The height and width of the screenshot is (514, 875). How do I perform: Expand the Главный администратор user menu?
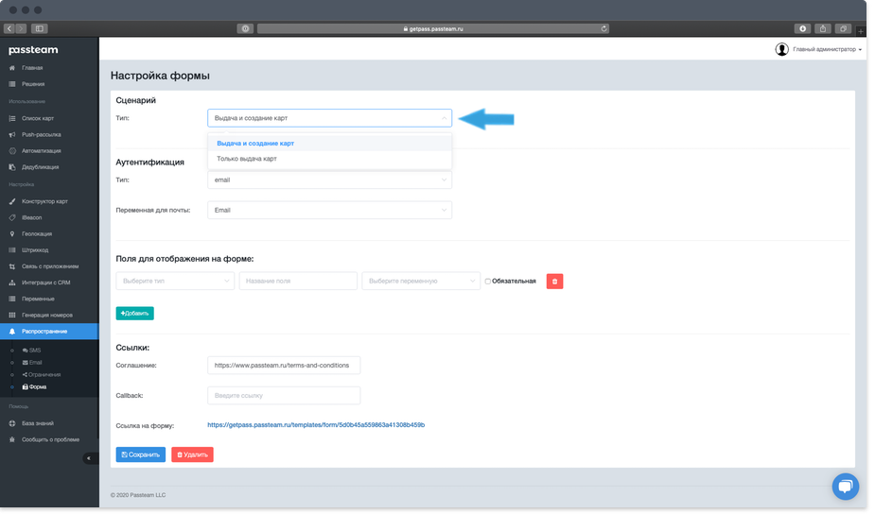coord(827,50)
